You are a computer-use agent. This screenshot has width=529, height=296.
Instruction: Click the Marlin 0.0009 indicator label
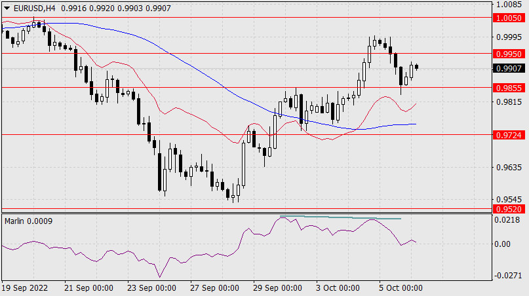28,221
